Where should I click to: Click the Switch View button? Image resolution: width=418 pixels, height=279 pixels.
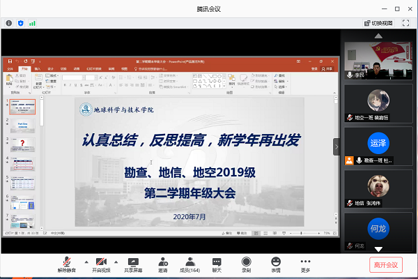click(378, 23)
